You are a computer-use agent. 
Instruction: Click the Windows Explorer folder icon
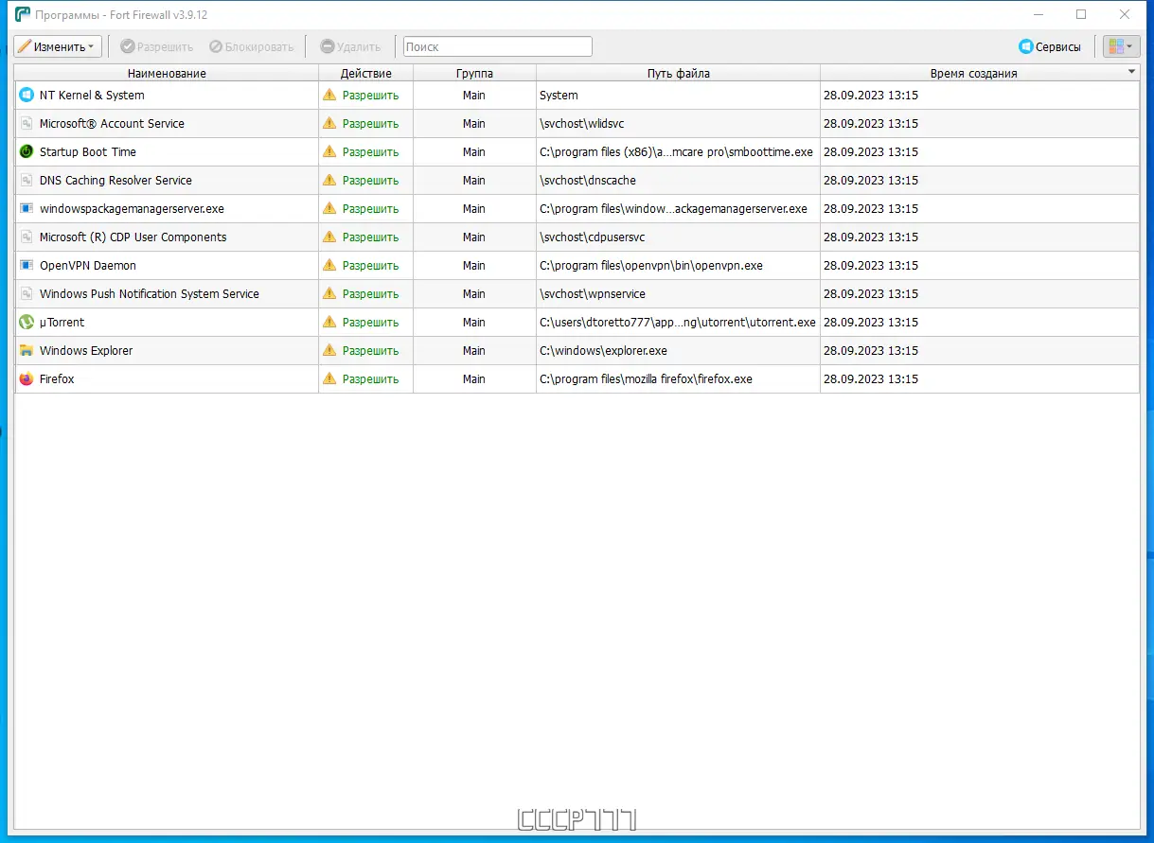tap(27, 350)
